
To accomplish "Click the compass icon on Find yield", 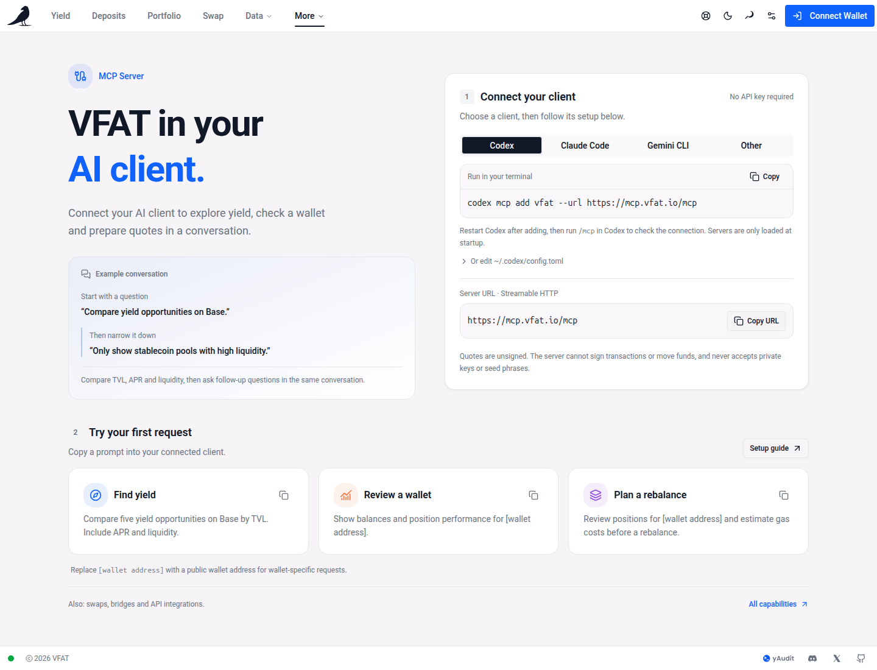I will 96,495.
